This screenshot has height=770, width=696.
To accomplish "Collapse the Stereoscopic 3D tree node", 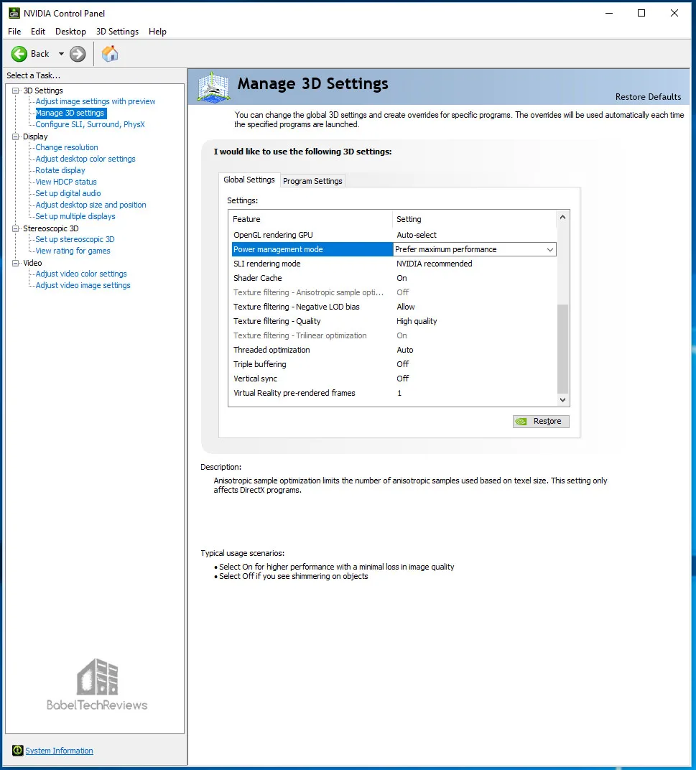I will coord(16,228).
